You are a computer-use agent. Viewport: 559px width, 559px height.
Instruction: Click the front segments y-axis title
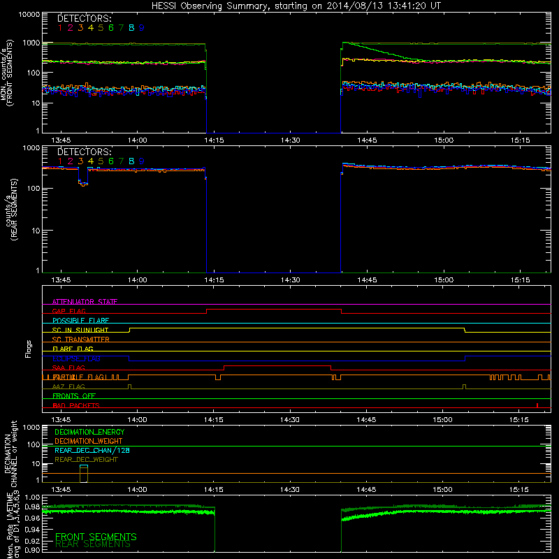6,73
